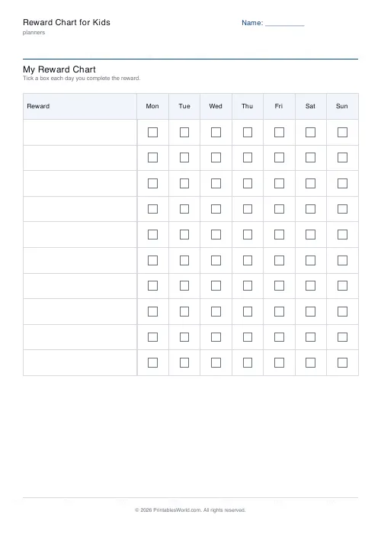The height and width of the screenshot is (540, 381).
Task: Tick the Sun checkbox in first row
Action: pos(342,132)
